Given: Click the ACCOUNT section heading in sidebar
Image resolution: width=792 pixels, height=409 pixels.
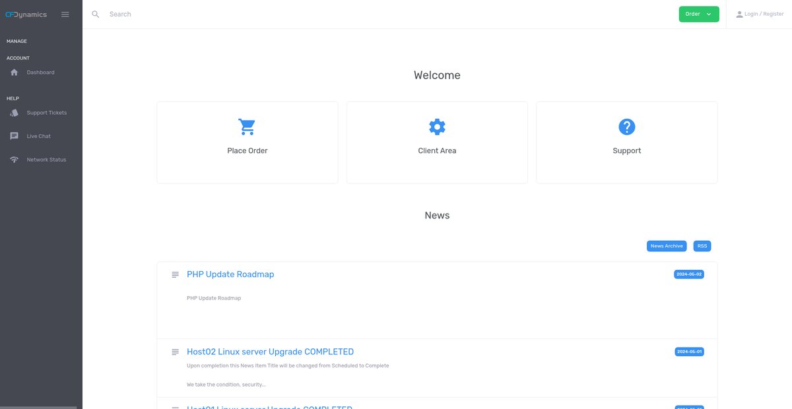Looking at the screenshot, I should click(18, 58).
